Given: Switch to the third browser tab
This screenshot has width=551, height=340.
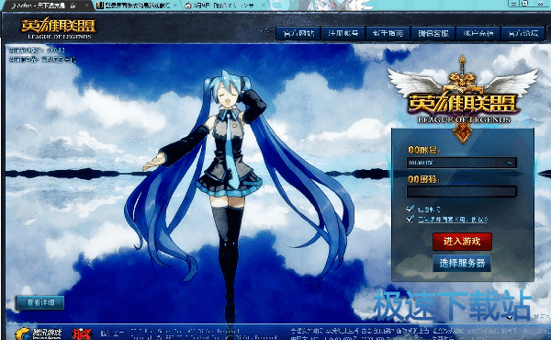Looking at the screenshot, I should pyautogui.click(x=221, y=6).
